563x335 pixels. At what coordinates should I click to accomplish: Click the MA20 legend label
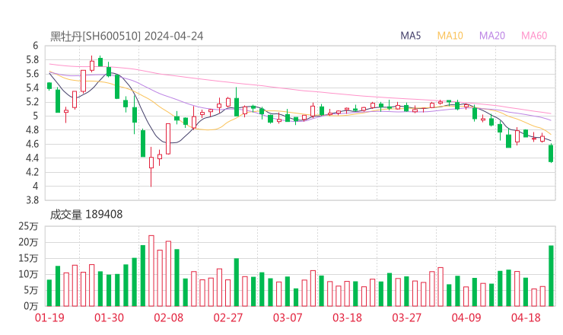pyautogui.click(x=492, y=36)
